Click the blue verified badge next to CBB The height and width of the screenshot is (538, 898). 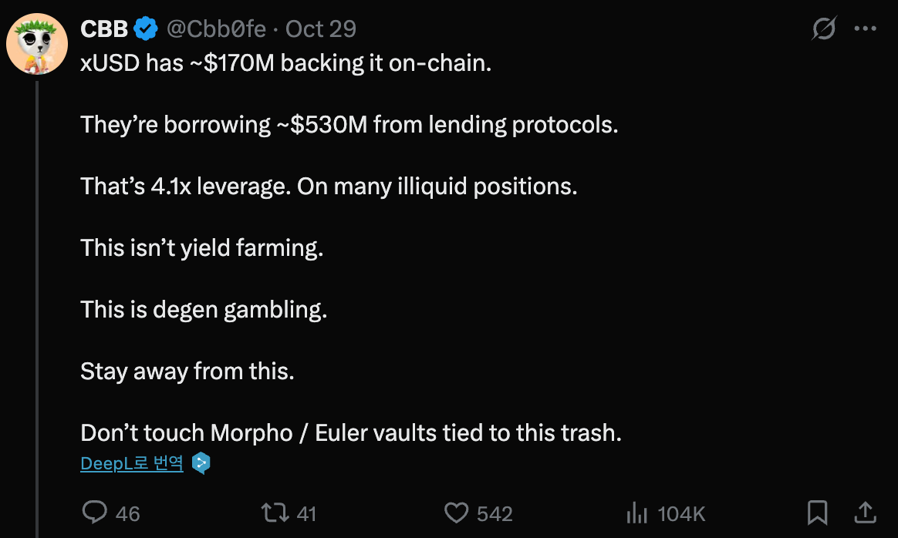145,29
